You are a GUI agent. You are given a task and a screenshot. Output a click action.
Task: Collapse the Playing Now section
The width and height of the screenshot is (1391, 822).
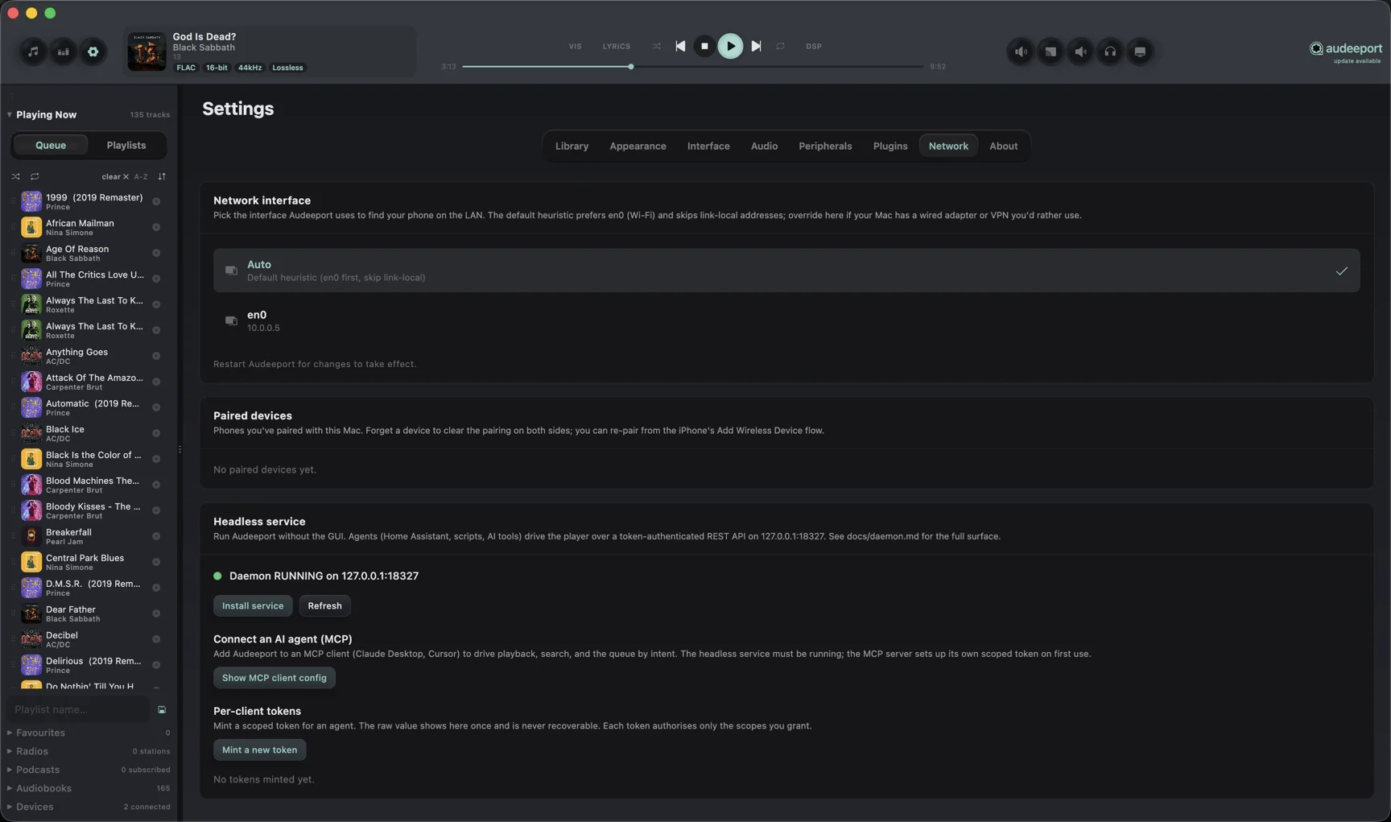10,114
